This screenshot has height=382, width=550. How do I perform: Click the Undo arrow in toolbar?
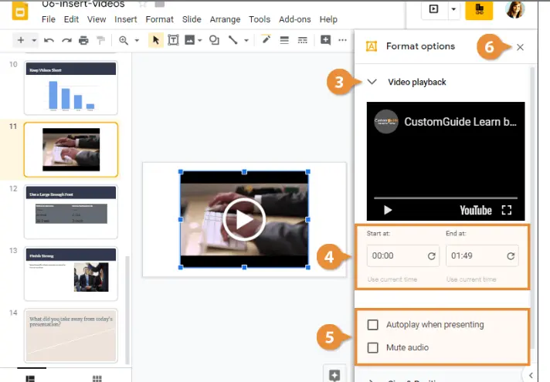tap(49, 40)
